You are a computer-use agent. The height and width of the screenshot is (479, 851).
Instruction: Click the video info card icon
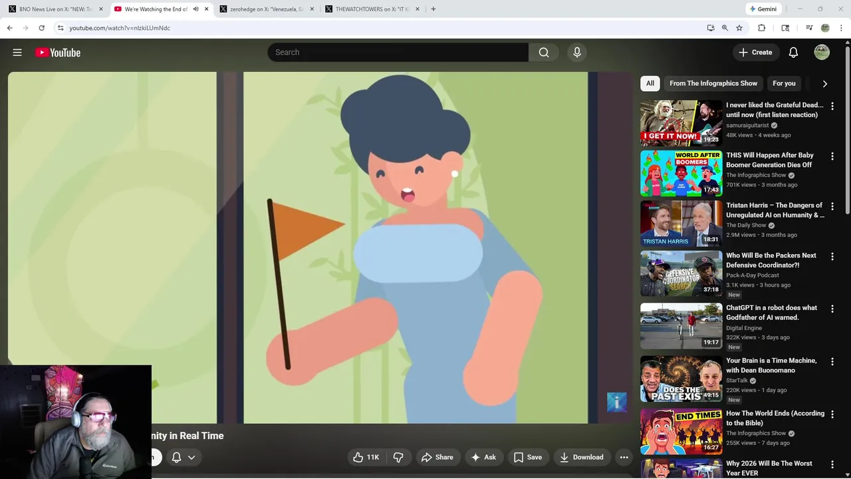tap(616, 402)
